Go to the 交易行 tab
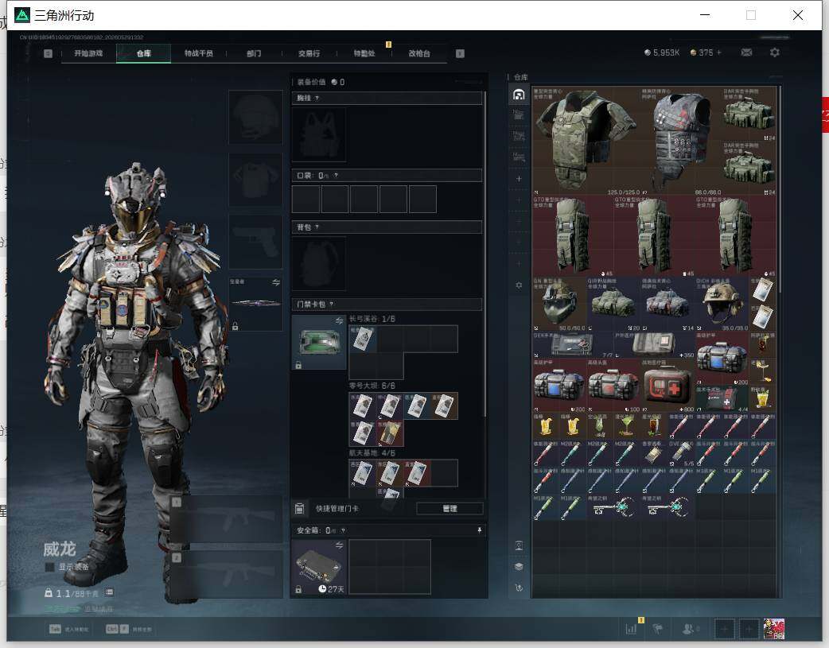The image size is (829, 648). pyautogui.click(x=309, y=53)
